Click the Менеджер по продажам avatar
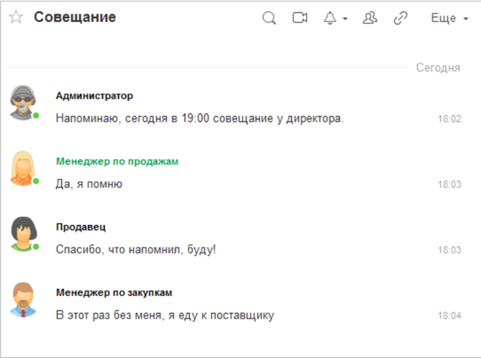Image resolution: width=481 pixels, height=358 pixels. click(x=24, y=168)
